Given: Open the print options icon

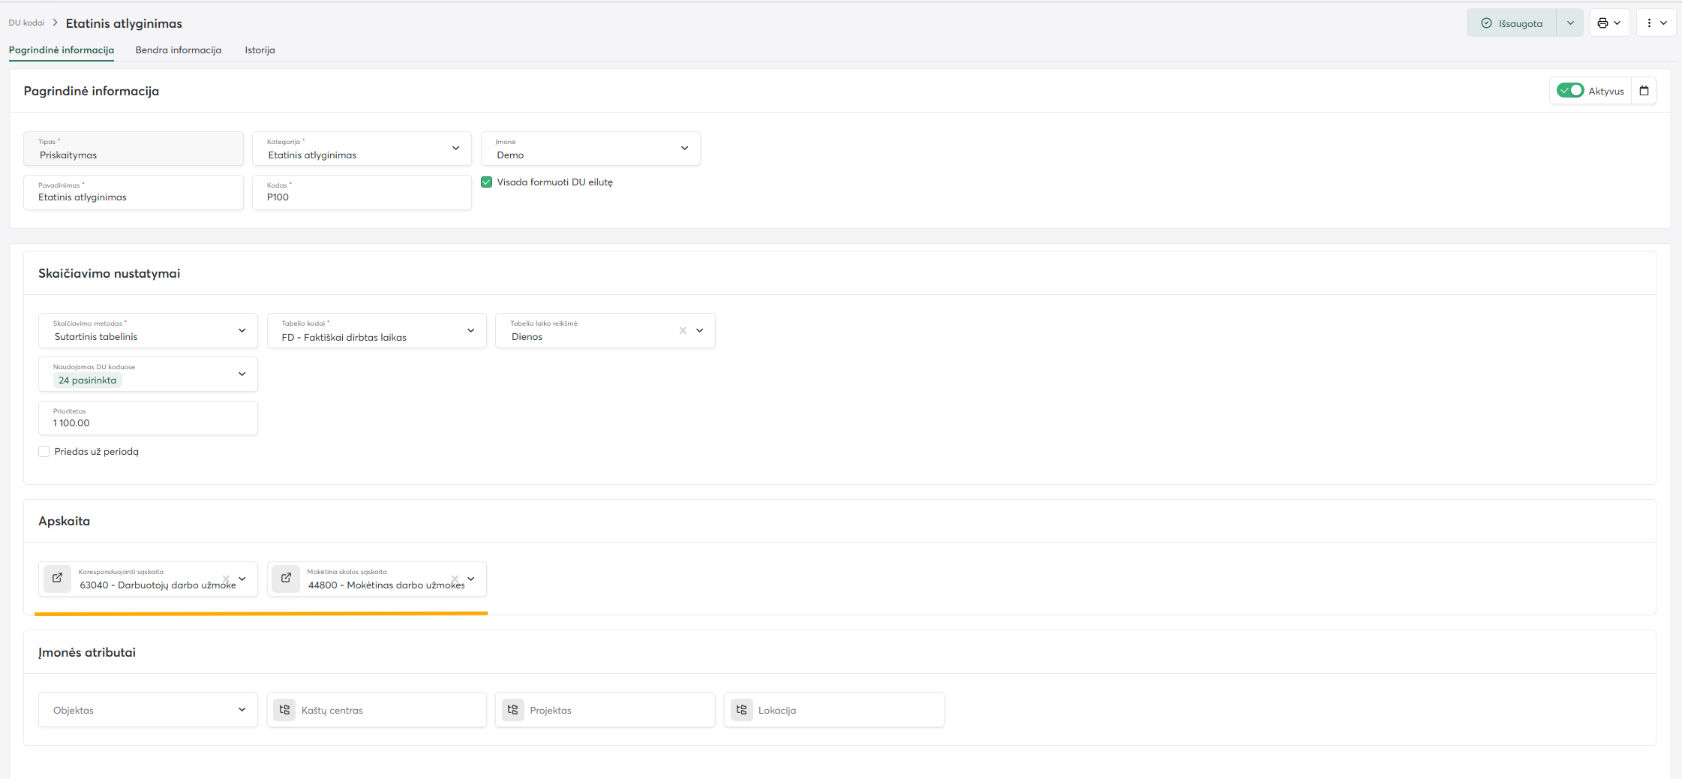Looking at the screenshot, I should pos(1603,23).
